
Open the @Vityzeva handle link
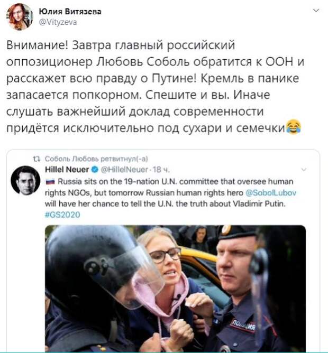58,22
